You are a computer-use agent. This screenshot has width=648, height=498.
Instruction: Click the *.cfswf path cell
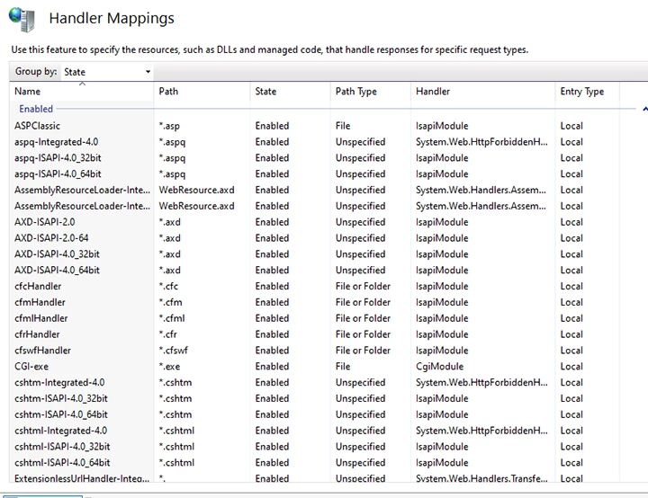point(173,351)
